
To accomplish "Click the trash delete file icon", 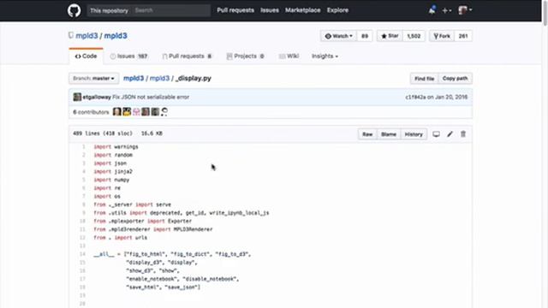I will [x=463, y=134].
